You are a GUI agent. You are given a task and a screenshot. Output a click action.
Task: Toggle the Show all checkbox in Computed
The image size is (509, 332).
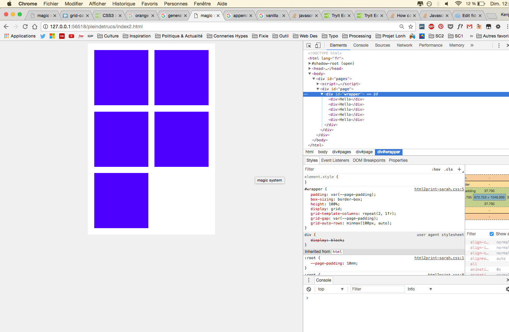click(x=492, y=234)
